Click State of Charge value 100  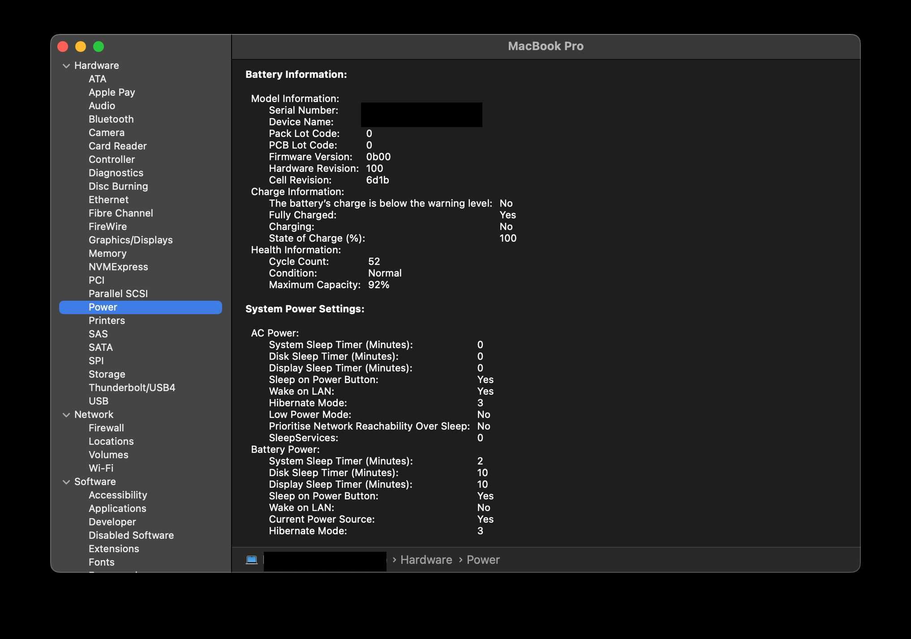(x=508, y=238)
